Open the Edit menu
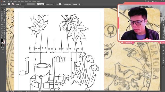This screenshot has height=92, width=165. coord(11,1)
